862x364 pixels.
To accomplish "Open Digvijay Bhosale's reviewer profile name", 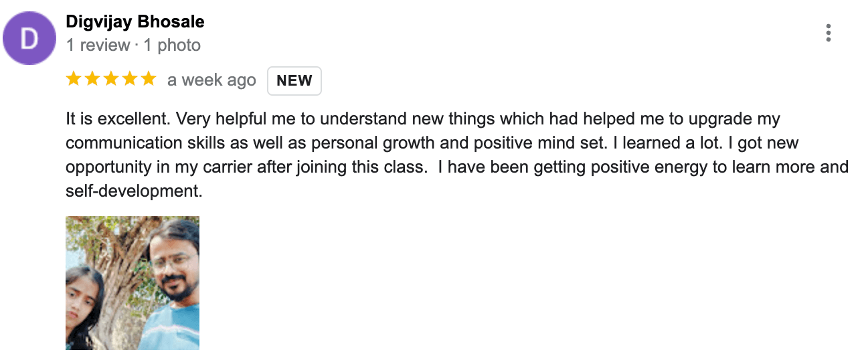I will coord(135,22).
